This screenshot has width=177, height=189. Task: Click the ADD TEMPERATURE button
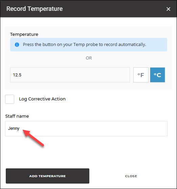[47, 176]
